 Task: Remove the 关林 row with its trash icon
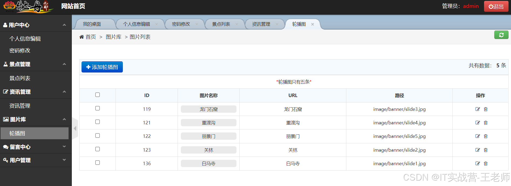pos(486,150)
